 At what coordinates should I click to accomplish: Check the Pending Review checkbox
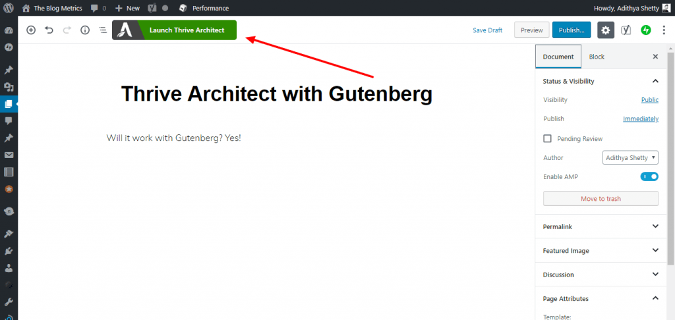click(547, 139)
